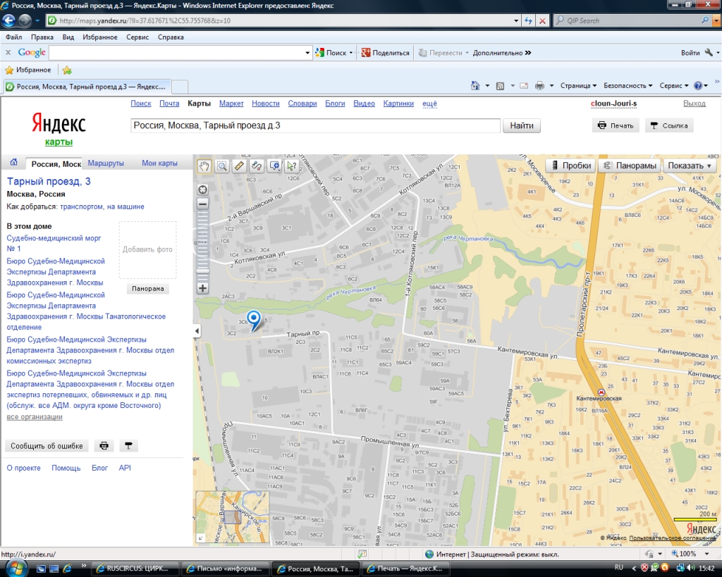The height and width of the screenshot is (577, 722).
Task: Click the Ссылка button near the search bar
Action: [669, 125]
